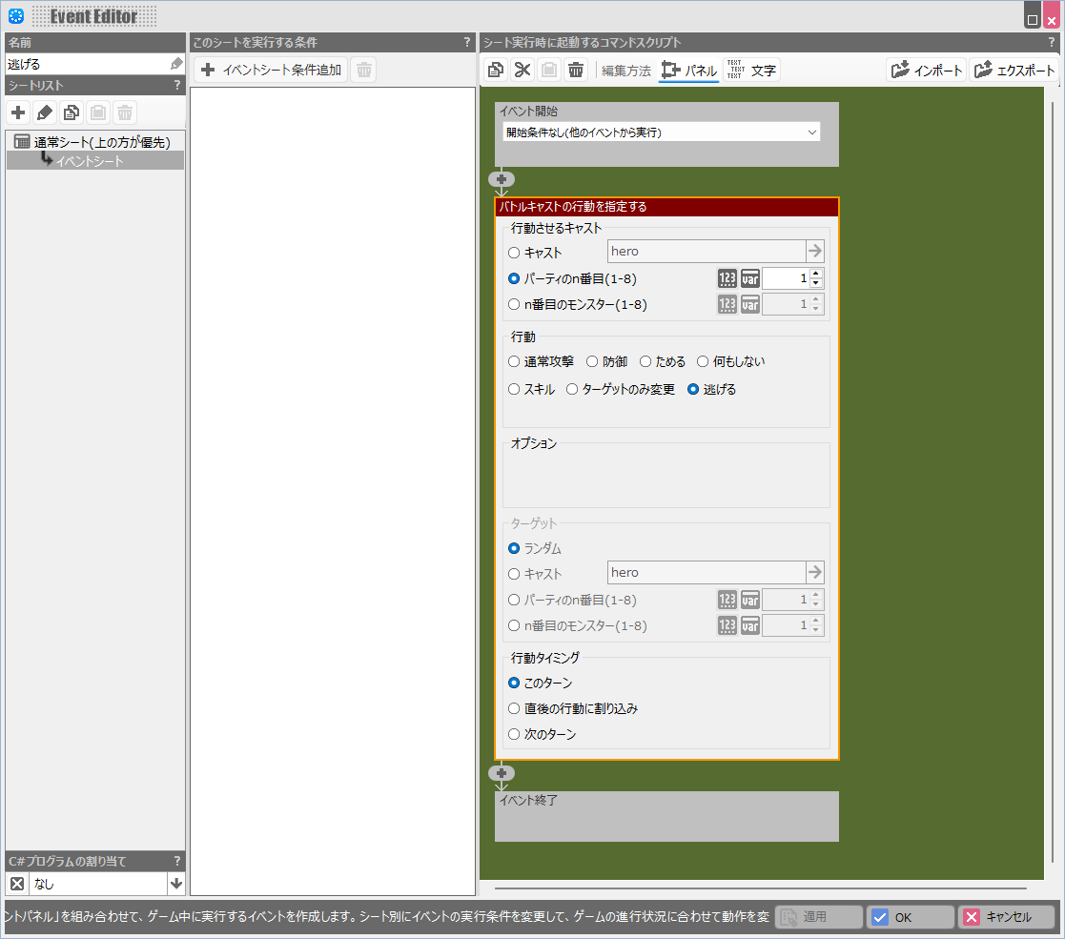Click the plus node below イベント開始
Image resolution: width=1065 pixels, height=939 pixels.
point(502,179)
